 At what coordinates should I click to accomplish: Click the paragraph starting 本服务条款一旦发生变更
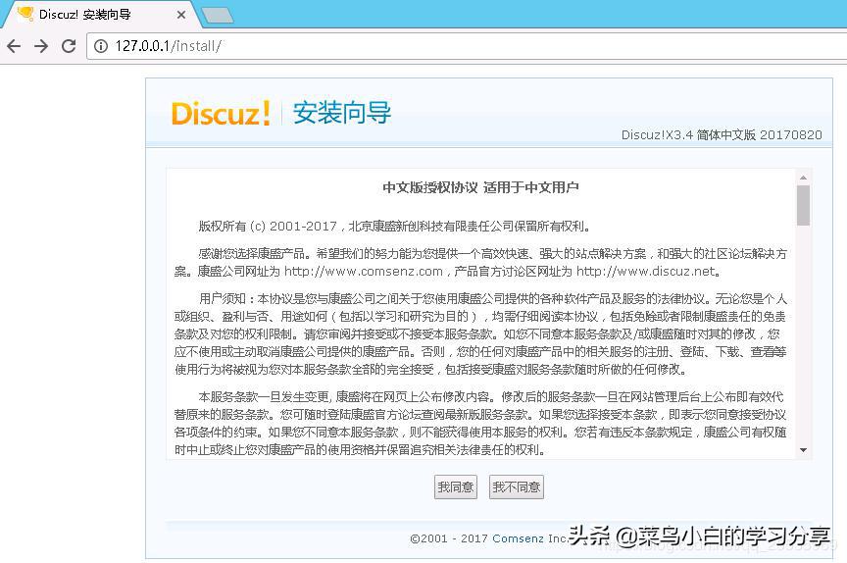(480, 423)
